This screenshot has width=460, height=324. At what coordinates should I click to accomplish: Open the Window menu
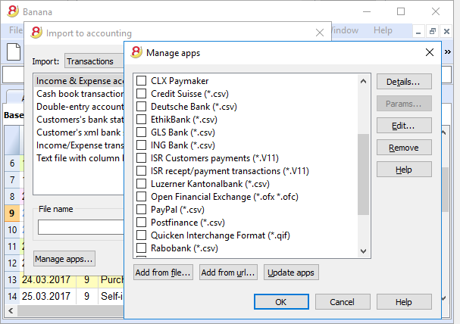345,30
